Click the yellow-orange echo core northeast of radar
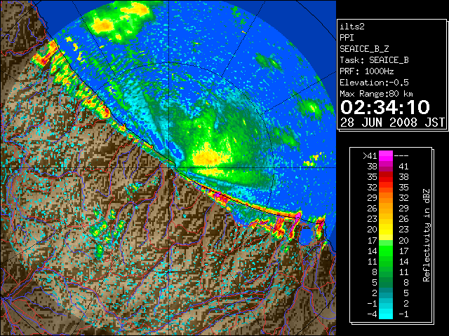Image resolution: width=449 pixels, height=336 pixels. click(210, 157)
